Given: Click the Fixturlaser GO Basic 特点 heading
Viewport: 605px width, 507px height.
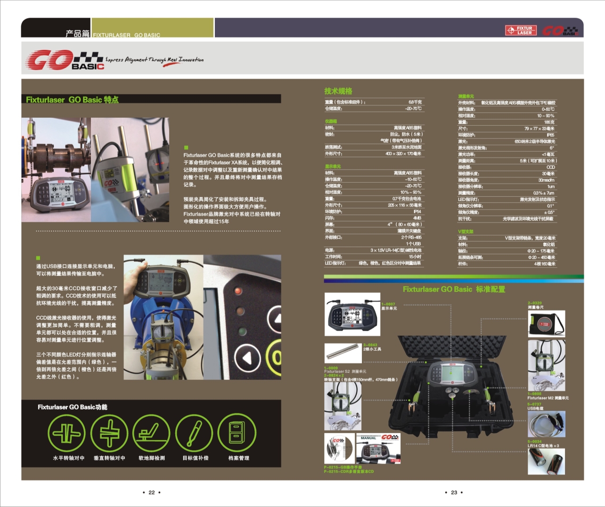Looking at the screenshot, I should [72, 99].
